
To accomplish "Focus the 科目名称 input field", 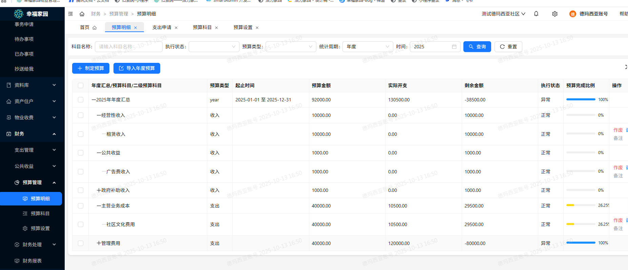I will [129, 47].
